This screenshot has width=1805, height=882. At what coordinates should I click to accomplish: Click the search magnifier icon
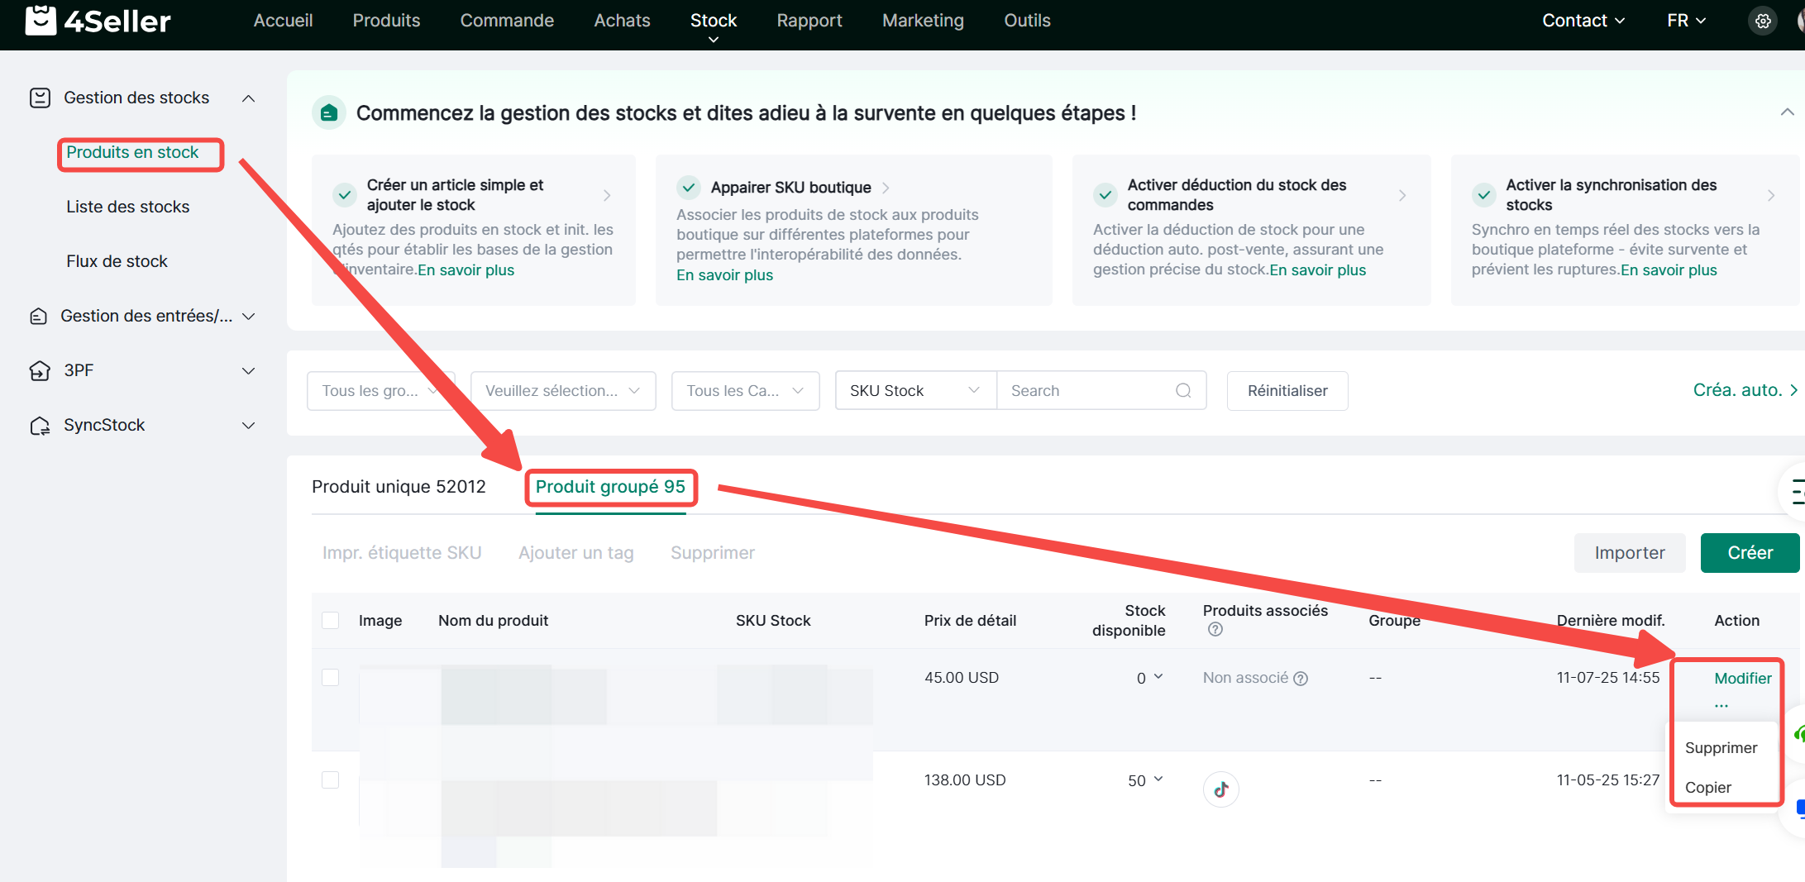[1183, 391]
